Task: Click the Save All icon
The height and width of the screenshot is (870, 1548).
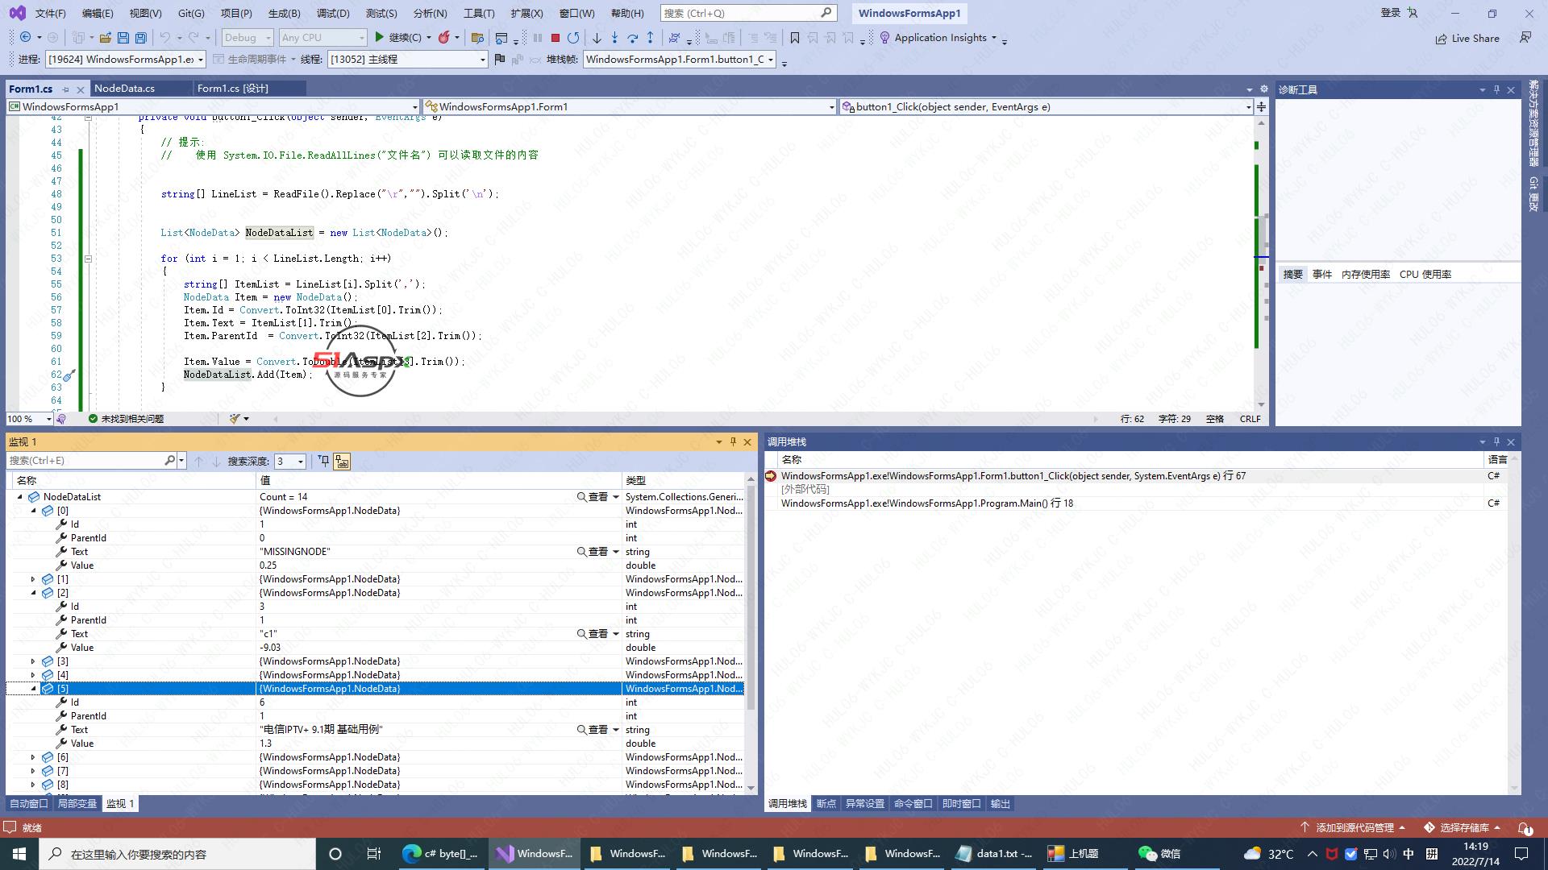Action: [141, 38]
